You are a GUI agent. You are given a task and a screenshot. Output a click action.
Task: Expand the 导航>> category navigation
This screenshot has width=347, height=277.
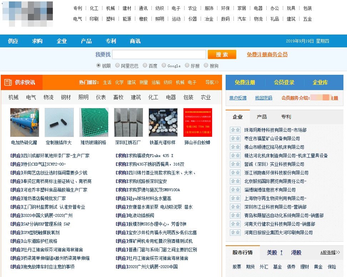pos(212,82)
